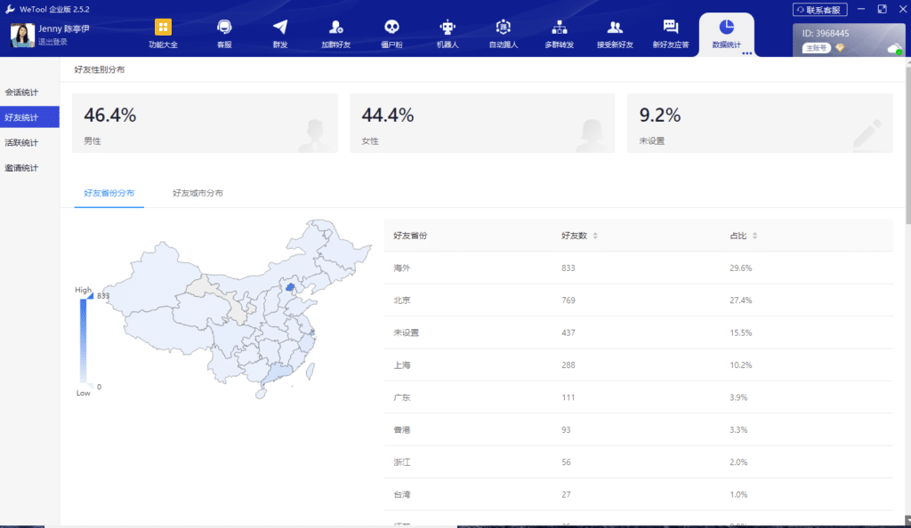The image size is (911, 528).
Task: Click the 浙江 row label
Action: [x=401, y=462]
